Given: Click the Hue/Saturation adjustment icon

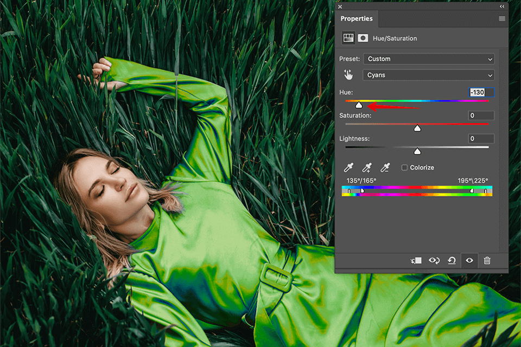Looking at the screenshot, I should 348,38.
